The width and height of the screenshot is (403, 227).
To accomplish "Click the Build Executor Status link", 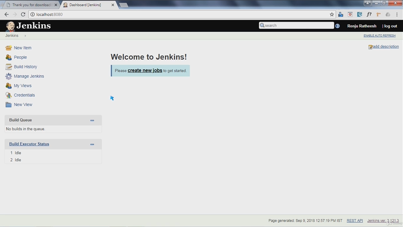I will [29, 144].
